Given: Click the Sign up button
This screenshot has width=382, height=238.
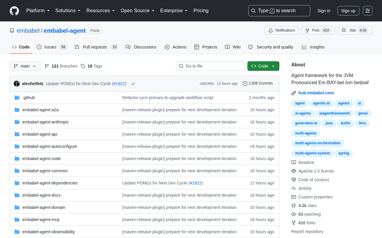Looking at the screenshot, I should coord(348,11).
